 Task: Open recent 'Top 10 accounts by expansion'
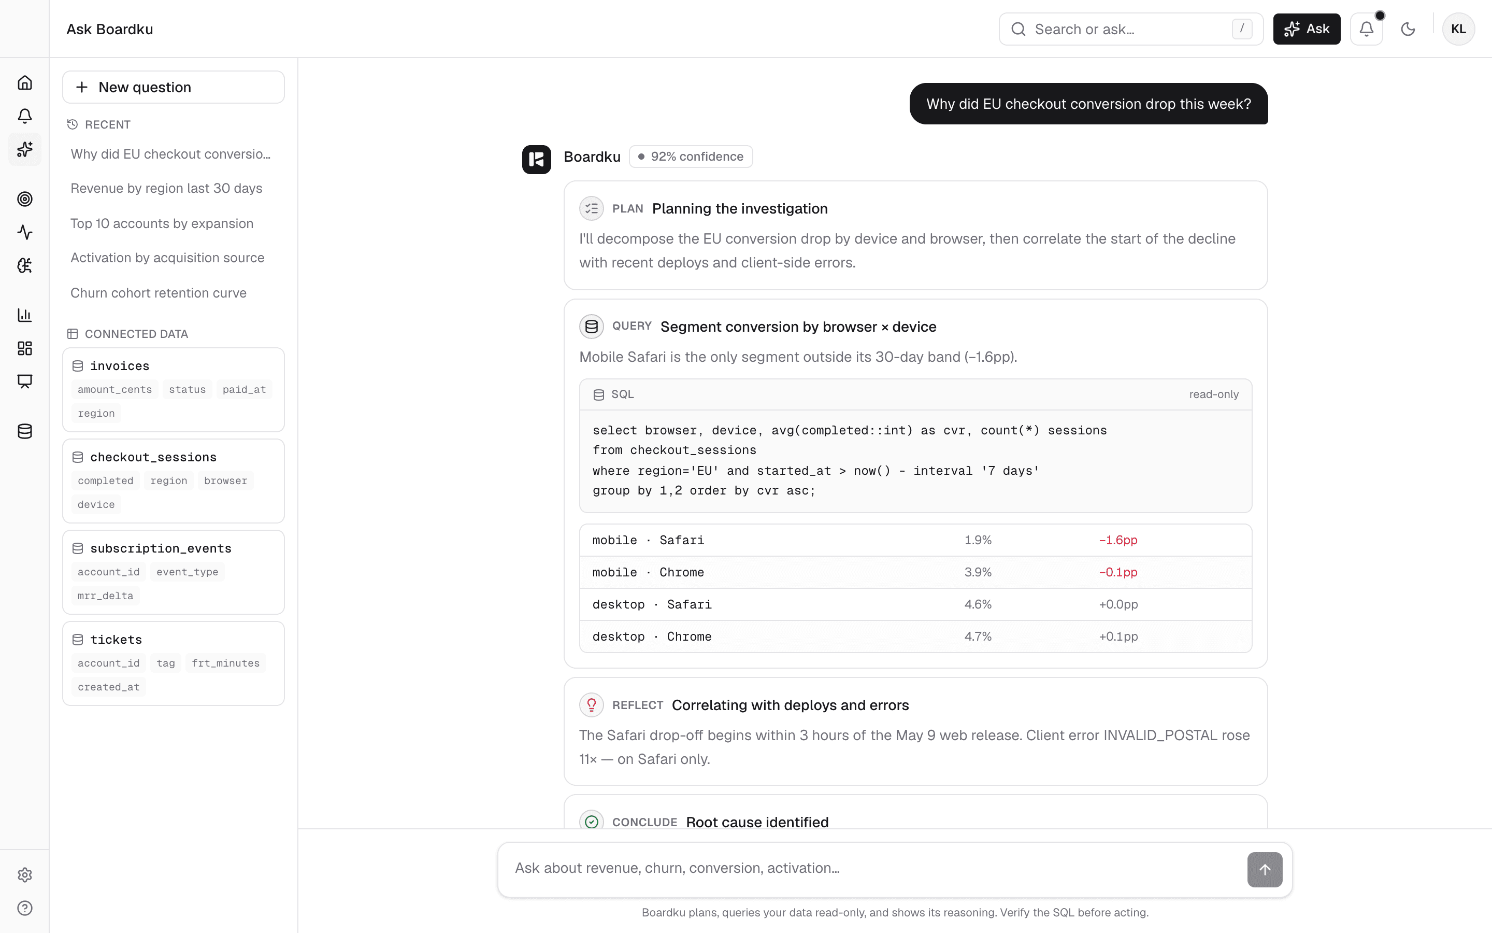coord(162,223)
